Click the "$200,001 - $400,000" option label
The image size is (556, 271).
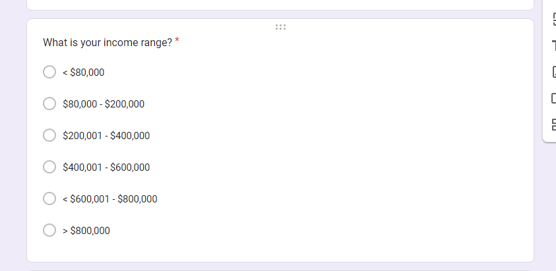[106, 136]
